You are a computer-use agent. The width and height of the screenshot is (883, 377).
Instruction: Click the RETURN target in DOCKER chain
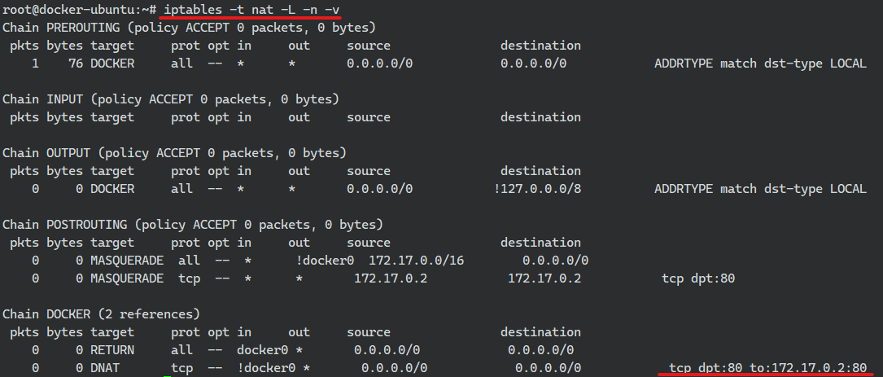click(112, 350)
